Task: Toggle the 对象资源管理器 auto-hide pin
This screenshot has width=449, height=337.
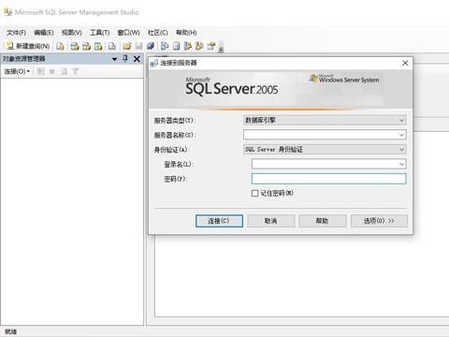Action: pyautogui.click(x=125, y=59)
